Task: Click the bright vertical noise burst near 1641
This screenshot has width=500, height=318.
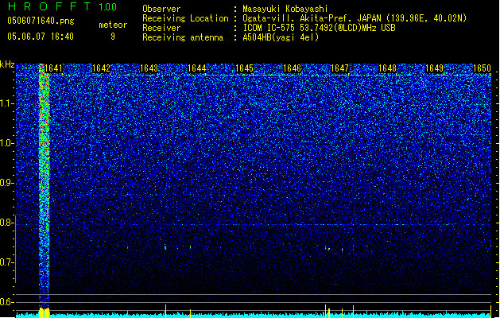Action: [44, 185]
